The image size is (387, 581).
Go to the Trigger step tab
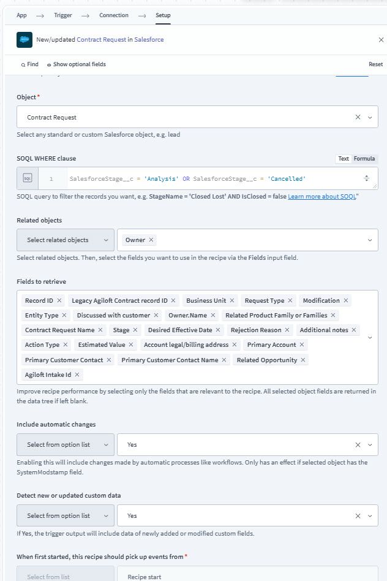[63, 15]
